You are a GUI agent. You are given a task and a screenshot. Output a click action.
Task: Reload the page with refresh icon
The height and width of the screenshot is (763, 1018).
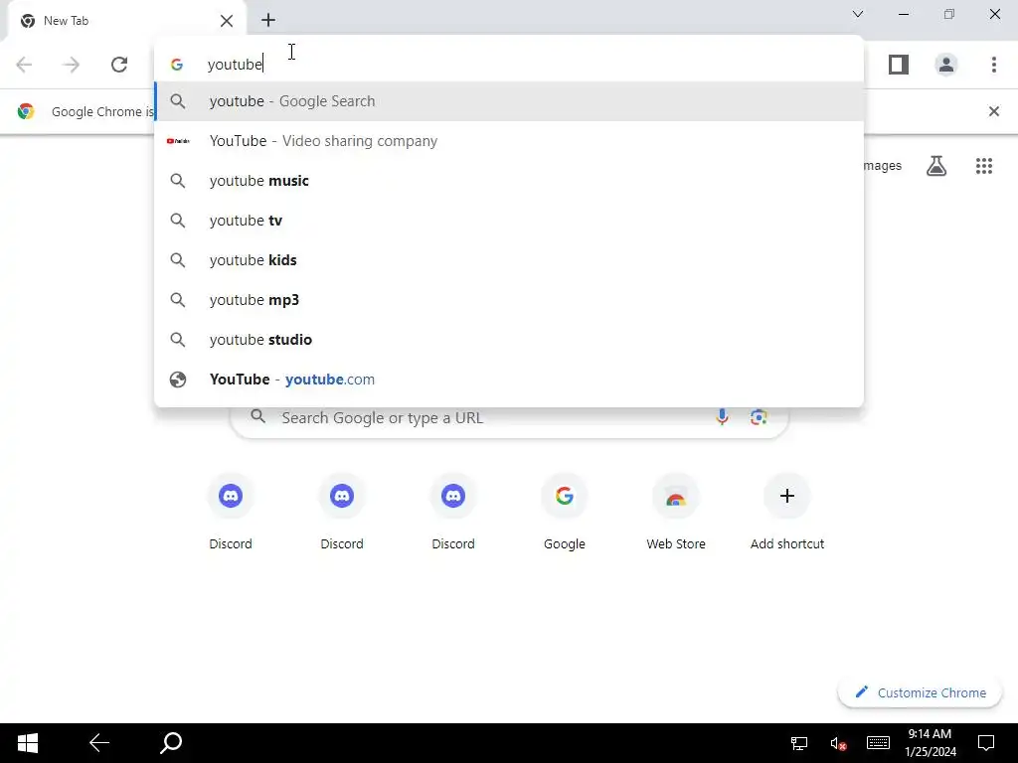click(x=119, y=65)
